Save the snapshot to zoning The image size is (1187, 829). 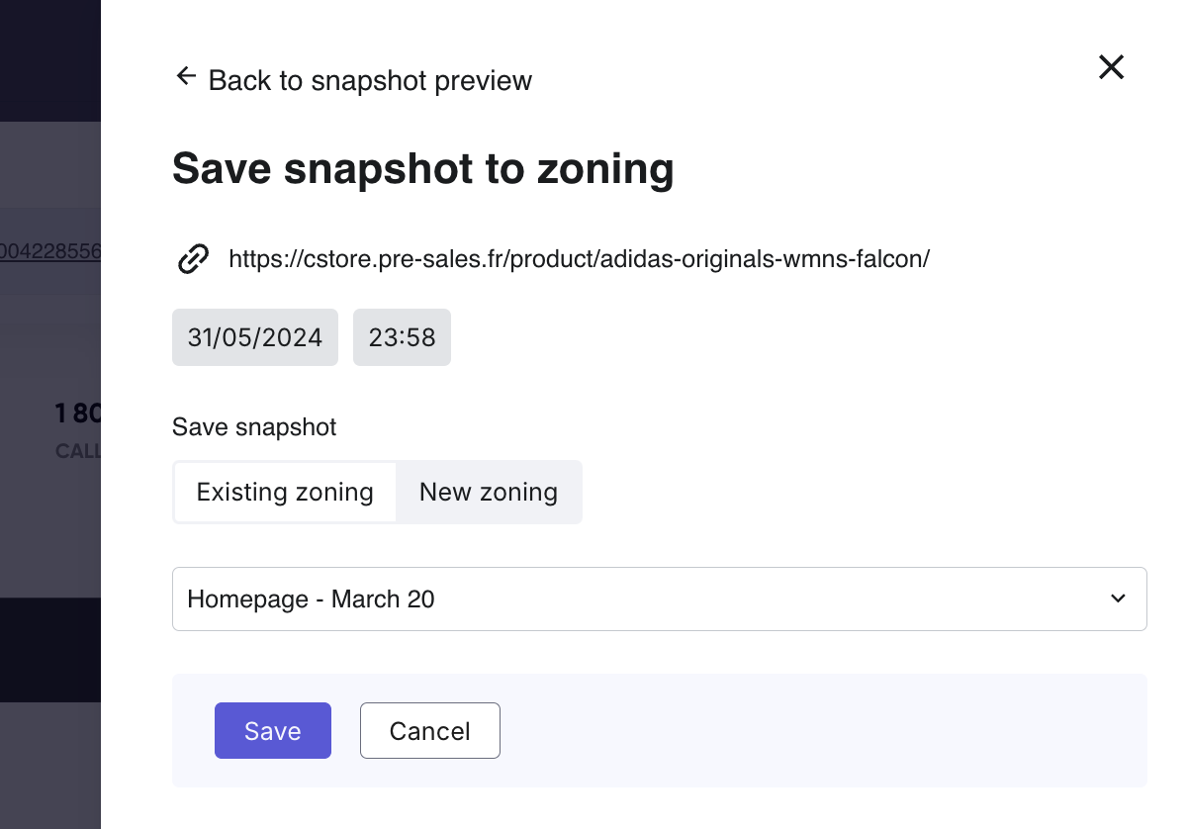(x=273, y=731)
